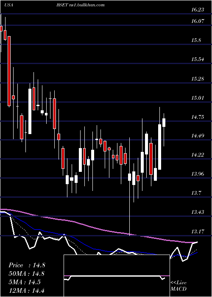Image resolution: width=212 pixels, height=297 pixels.
Task: Click the 13.96 price axis label
Action: (198, 174)
